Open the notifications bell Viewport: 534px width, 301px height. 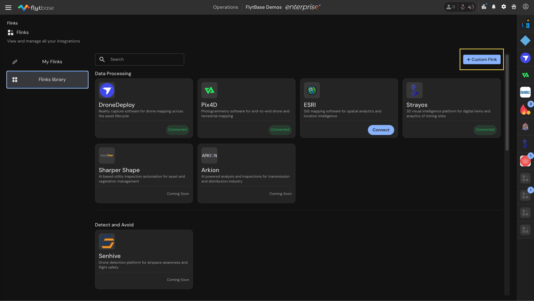[494, 7]
